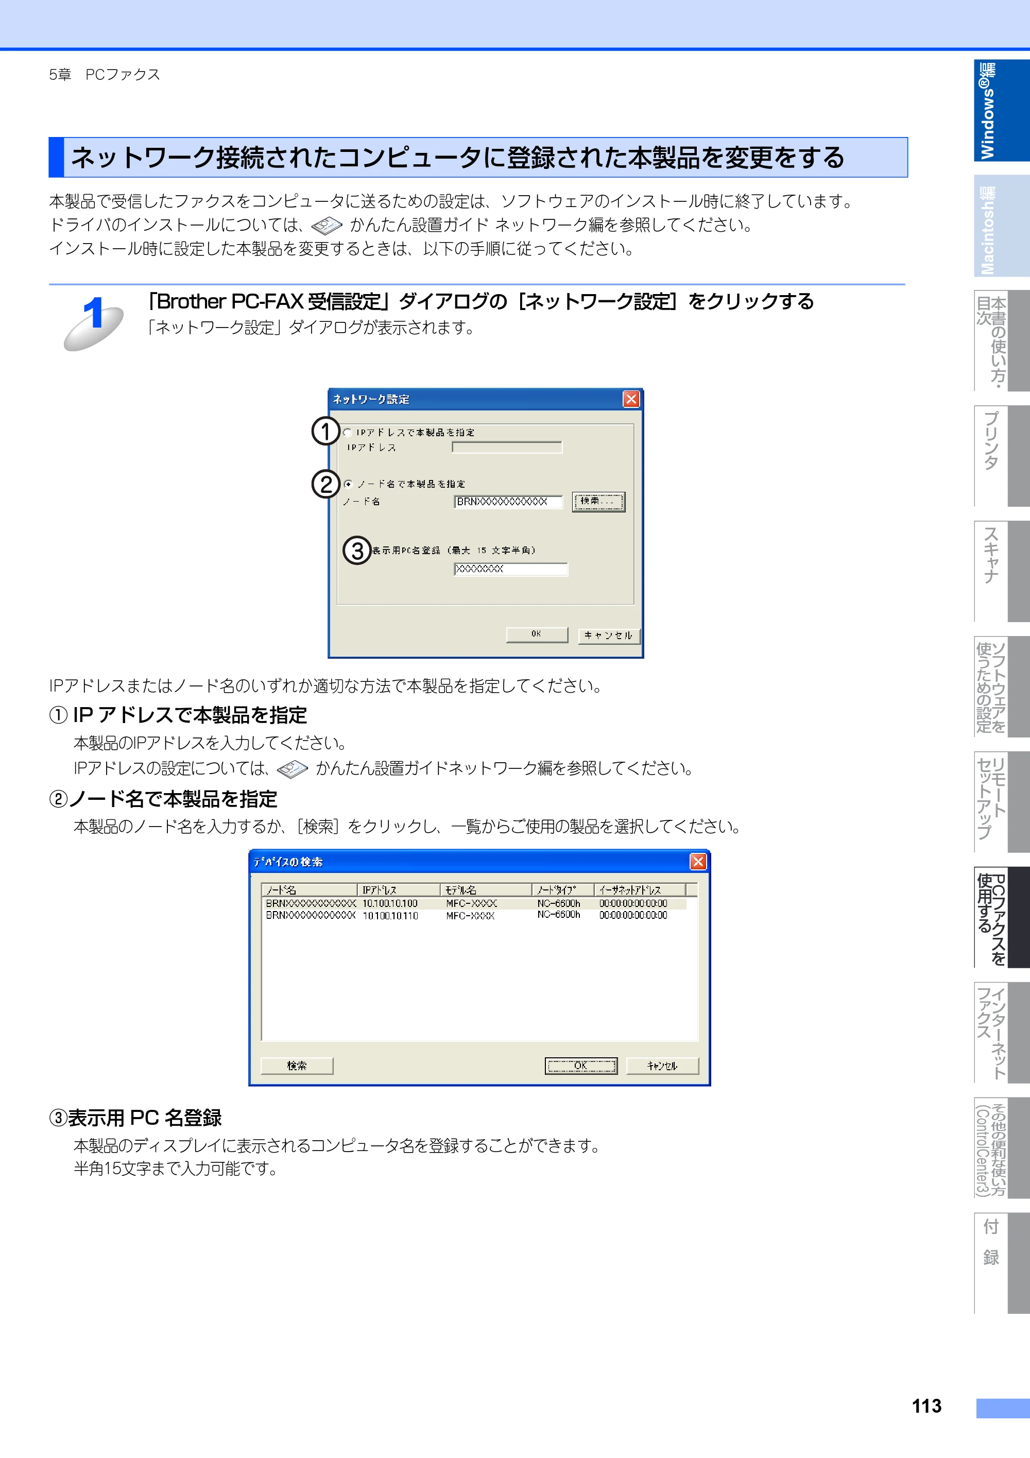Close the ネットワーク設定 dialog
The height and width of the screenshot is (1458, 1030).
click(x=630, y=399)
